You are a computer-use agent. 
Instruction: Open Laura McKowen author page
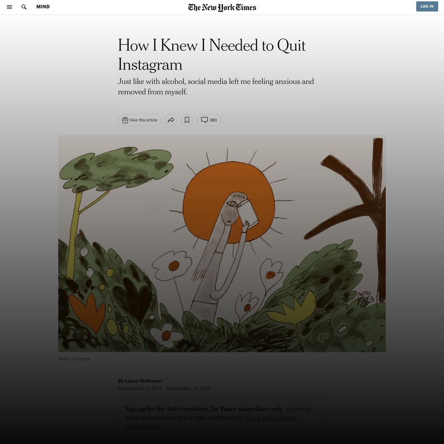(143, 381)
